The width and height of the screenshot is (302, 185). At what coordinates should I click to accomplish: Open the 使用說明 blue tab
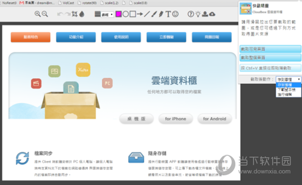click(121, 37)
